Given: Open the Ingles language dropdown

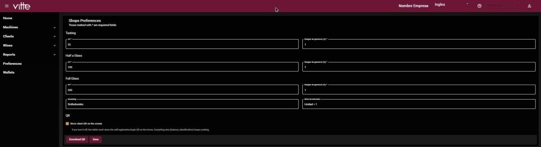Looking at the screenshot, I should [x=451, y=5].
